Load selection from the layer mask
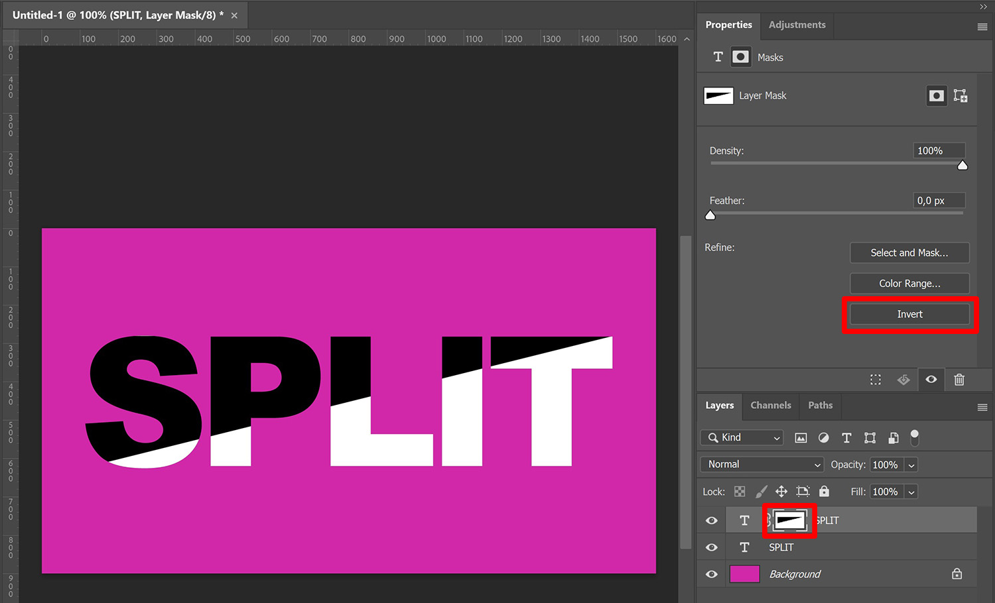Viewport: 995px width, 603px height. pyautogui.click(x=876, y=379)
